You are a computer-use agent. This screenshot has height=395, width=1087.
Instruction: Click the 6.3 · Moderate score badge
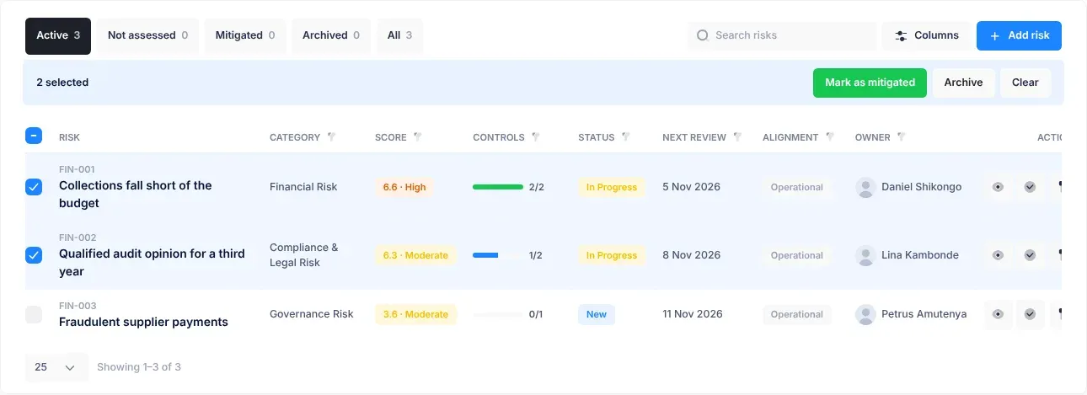click(415, 255)
